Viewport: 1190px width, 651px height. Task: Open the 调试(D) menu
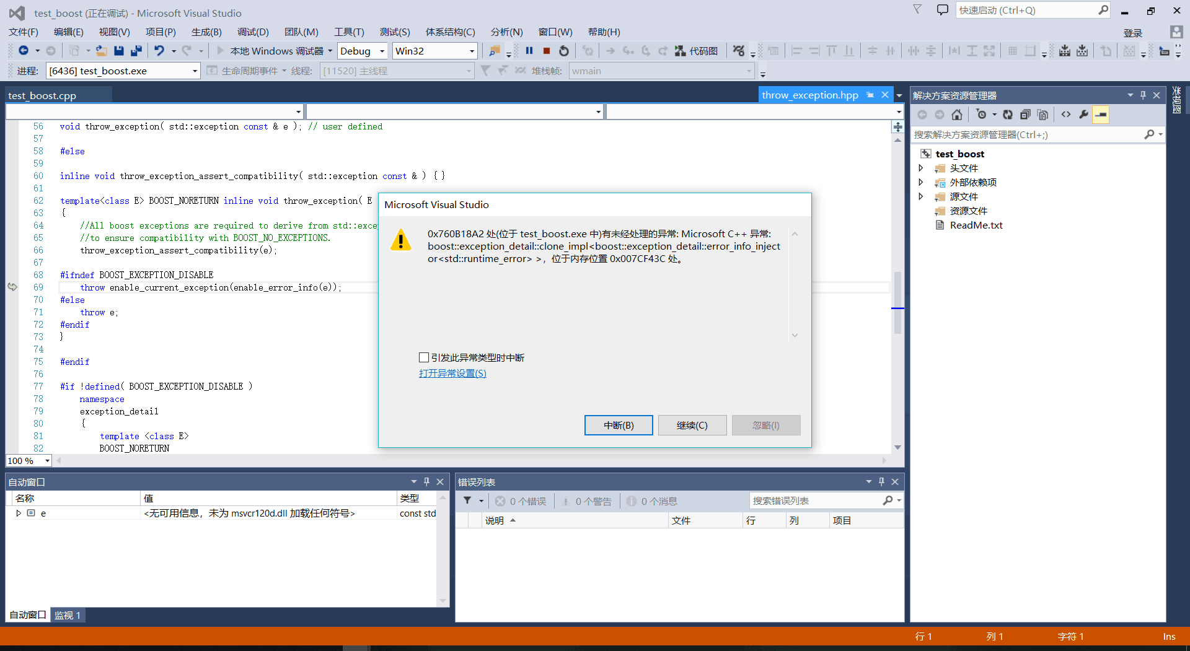[253, 32]
